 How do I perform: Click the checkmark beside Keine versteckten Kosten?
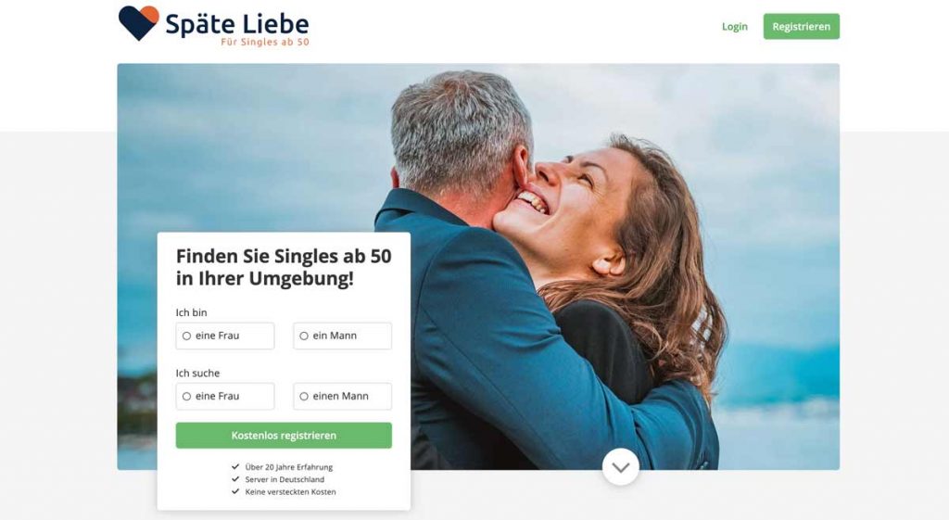tap(235, 491)
